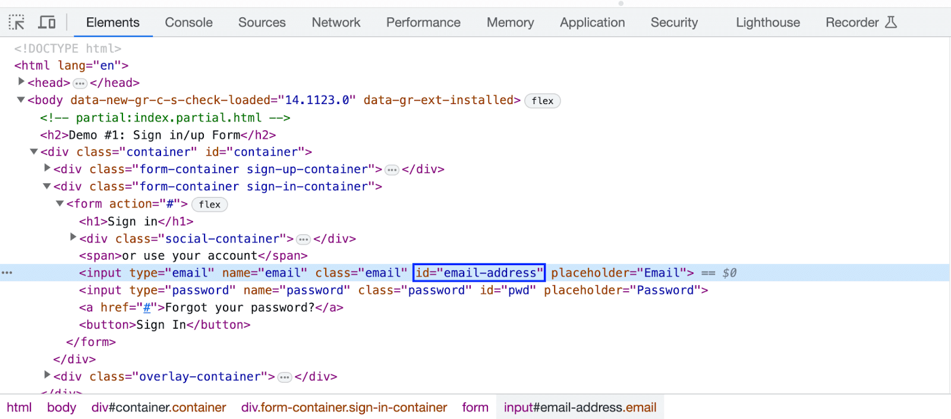Viewport: 951px width, 419px height.
Task: Click the Recorder flask icon
Action: coord(890,23)
